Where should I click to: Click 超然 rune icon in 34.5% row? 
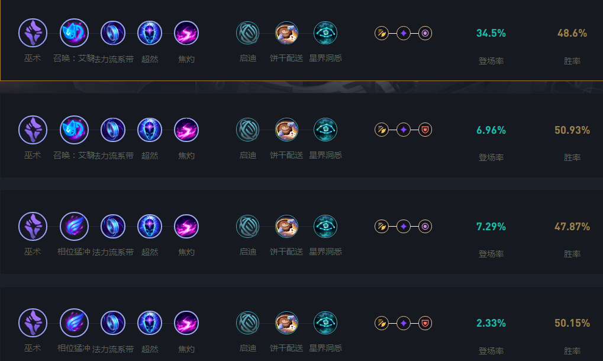tap(150, 33)
